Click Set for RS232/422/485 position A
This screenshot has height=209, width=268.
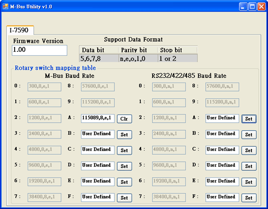pos(249,119)
